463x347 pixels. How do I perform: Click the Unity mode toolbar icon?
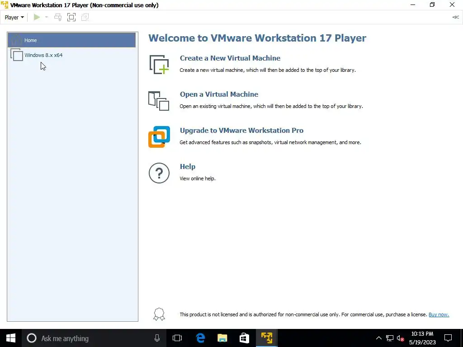pyautogui.click(x=85, y=18)
